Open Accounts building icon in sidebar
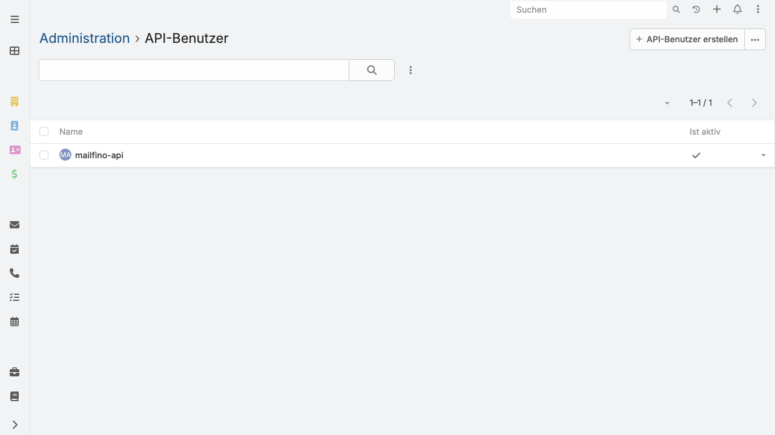 coord(15,101)
